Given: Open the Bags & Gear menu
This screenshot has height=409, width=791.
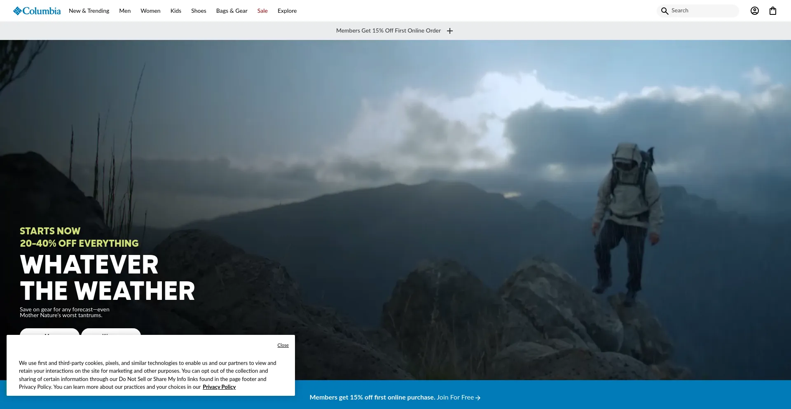Looking at the screenshot, I should tap(232, 11).
